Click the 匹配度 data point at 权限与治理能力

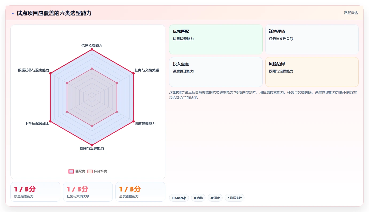click(x=92, y=145)
